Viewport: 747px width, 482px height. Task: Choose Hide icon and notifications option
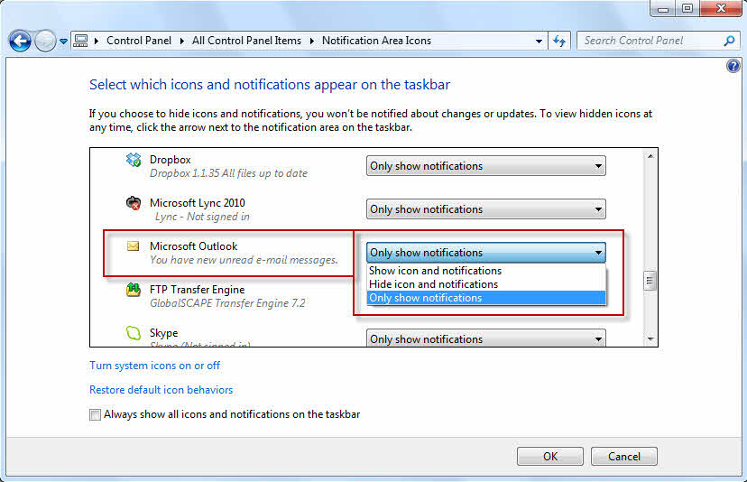coord(486,284)
